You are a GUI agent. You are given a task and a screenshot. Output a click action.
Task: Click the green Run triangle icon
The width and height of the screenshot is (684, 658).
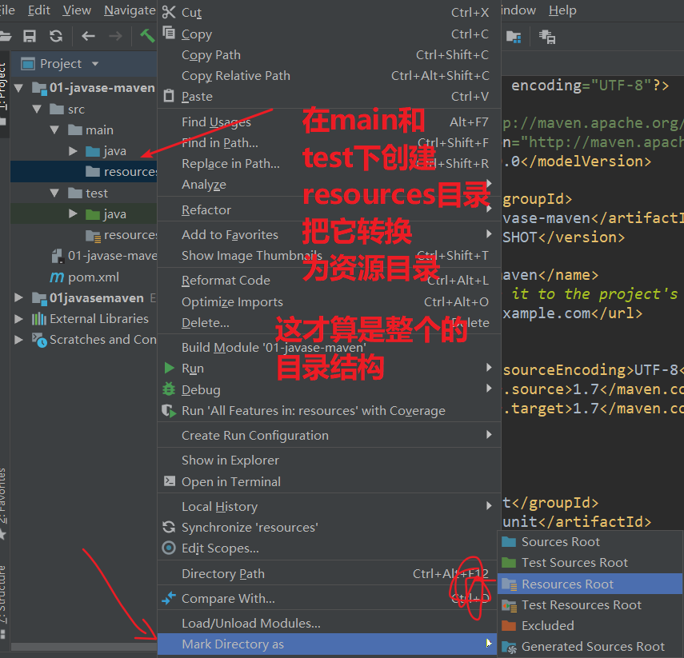(x=169, y=369)
